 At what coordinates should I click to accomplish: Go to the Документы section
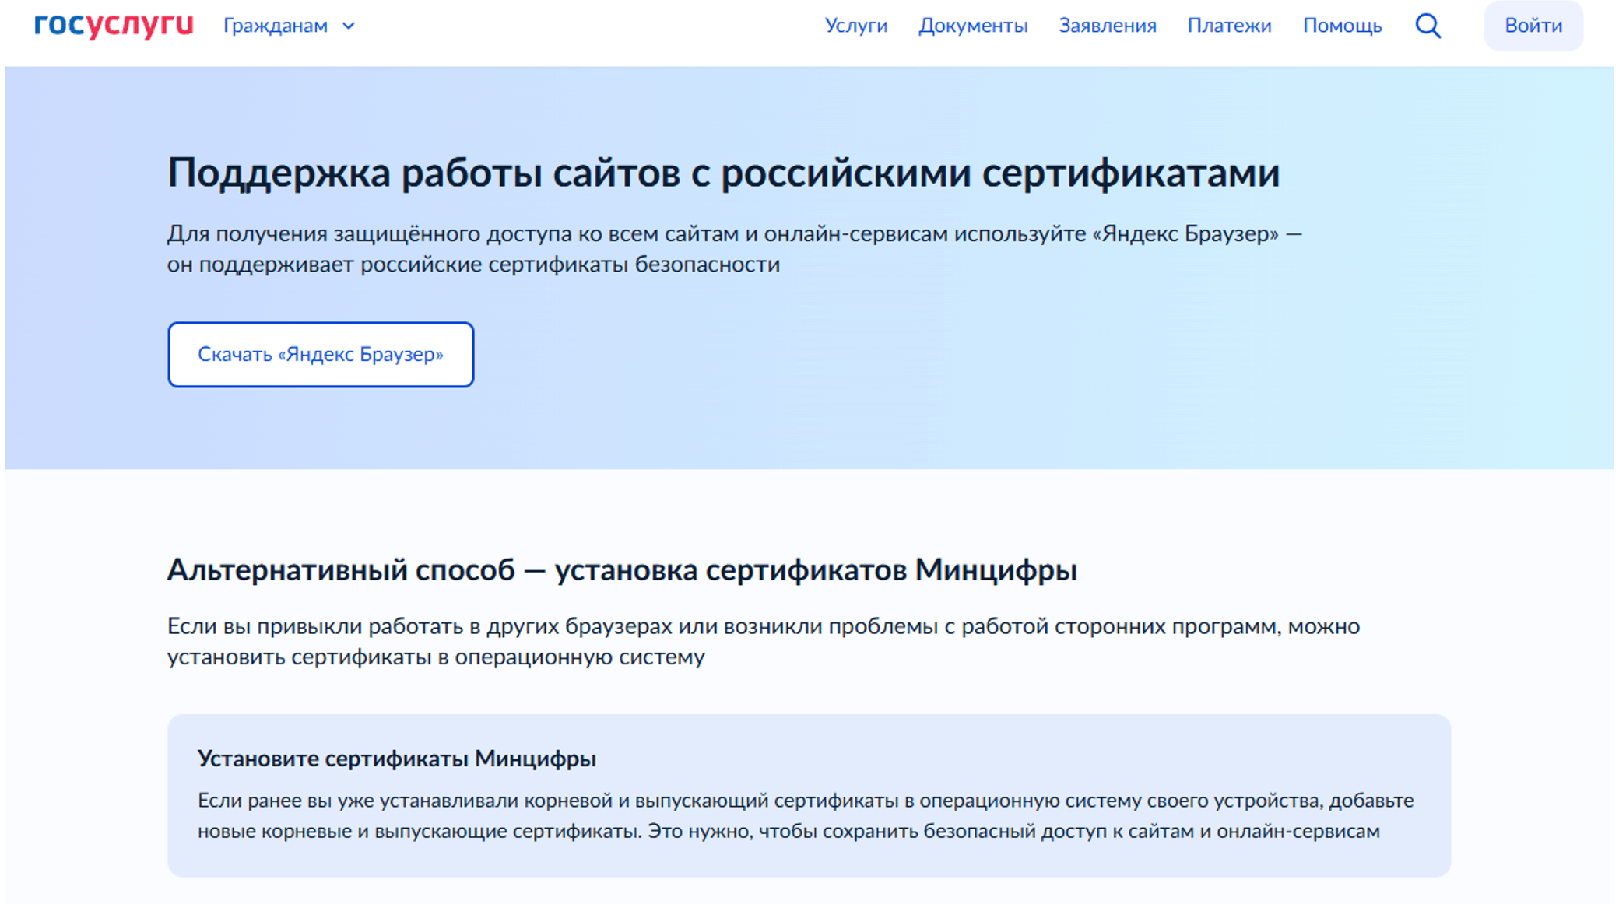click(x=973, y=26)
